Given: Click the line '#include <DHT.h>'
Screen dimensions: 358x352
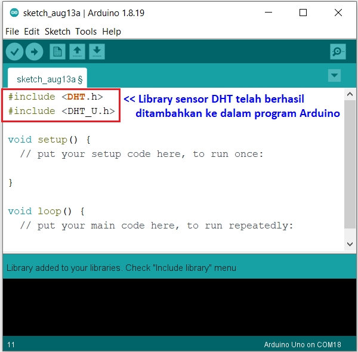Looking at the screenshot, I should point(55,97).
